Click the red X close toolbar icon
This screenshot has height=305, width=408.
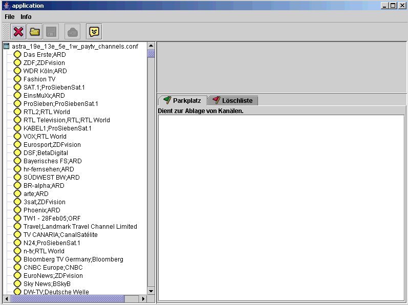coord(18,32)
